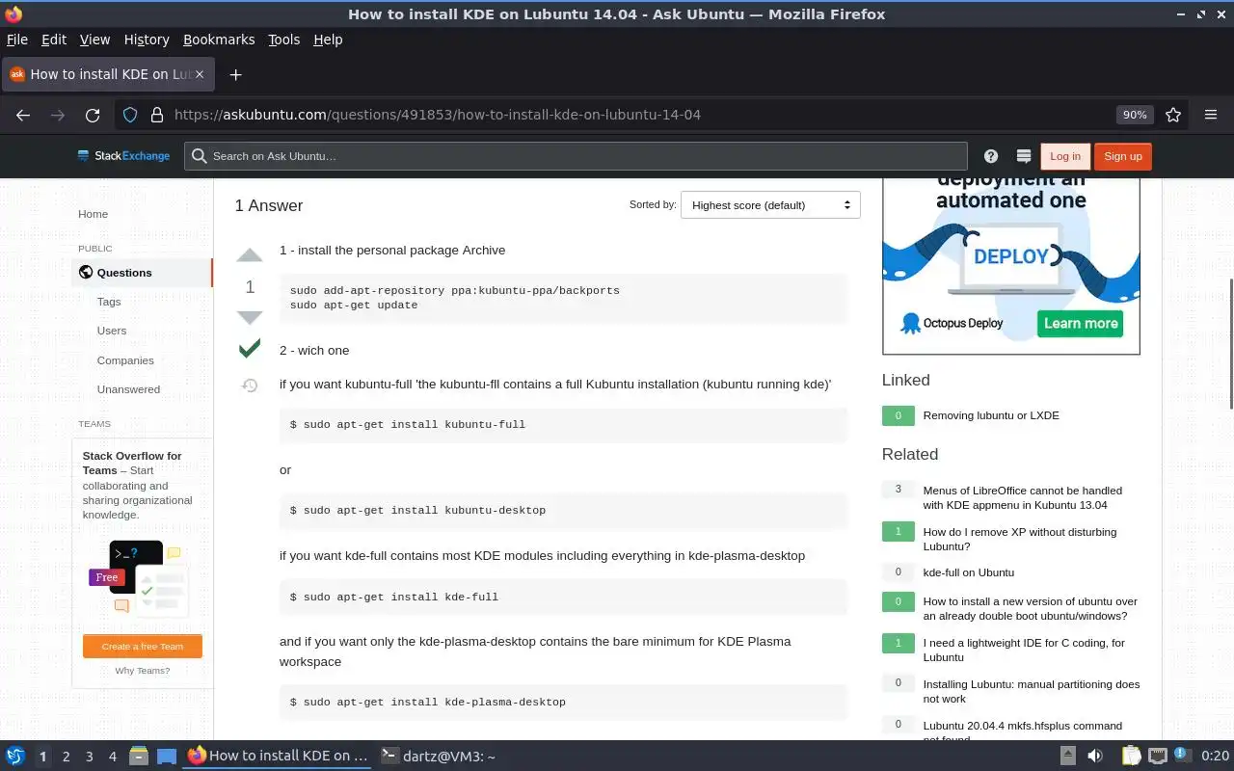The width and height of the screenshot is (1234, 771).
Task: Open the File menu
Action: pos(17,40)
